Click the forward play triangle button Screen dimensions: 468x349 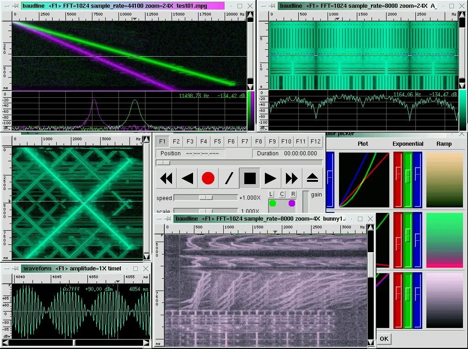[x=270, y=179]
